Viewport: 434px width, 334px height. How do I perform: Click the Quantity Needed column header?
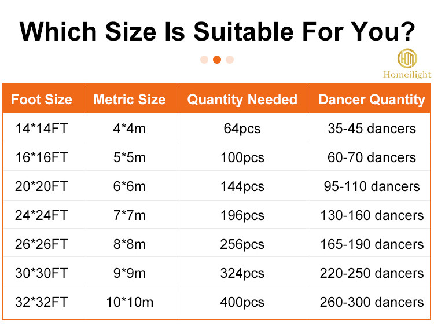click(242, 100)
